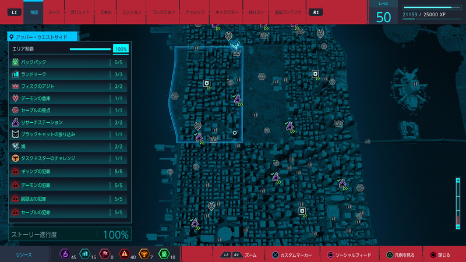Open the ミッション tab

point(132,12)
